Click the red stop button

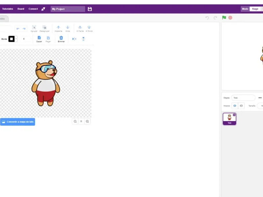click(x=230, y=18)
